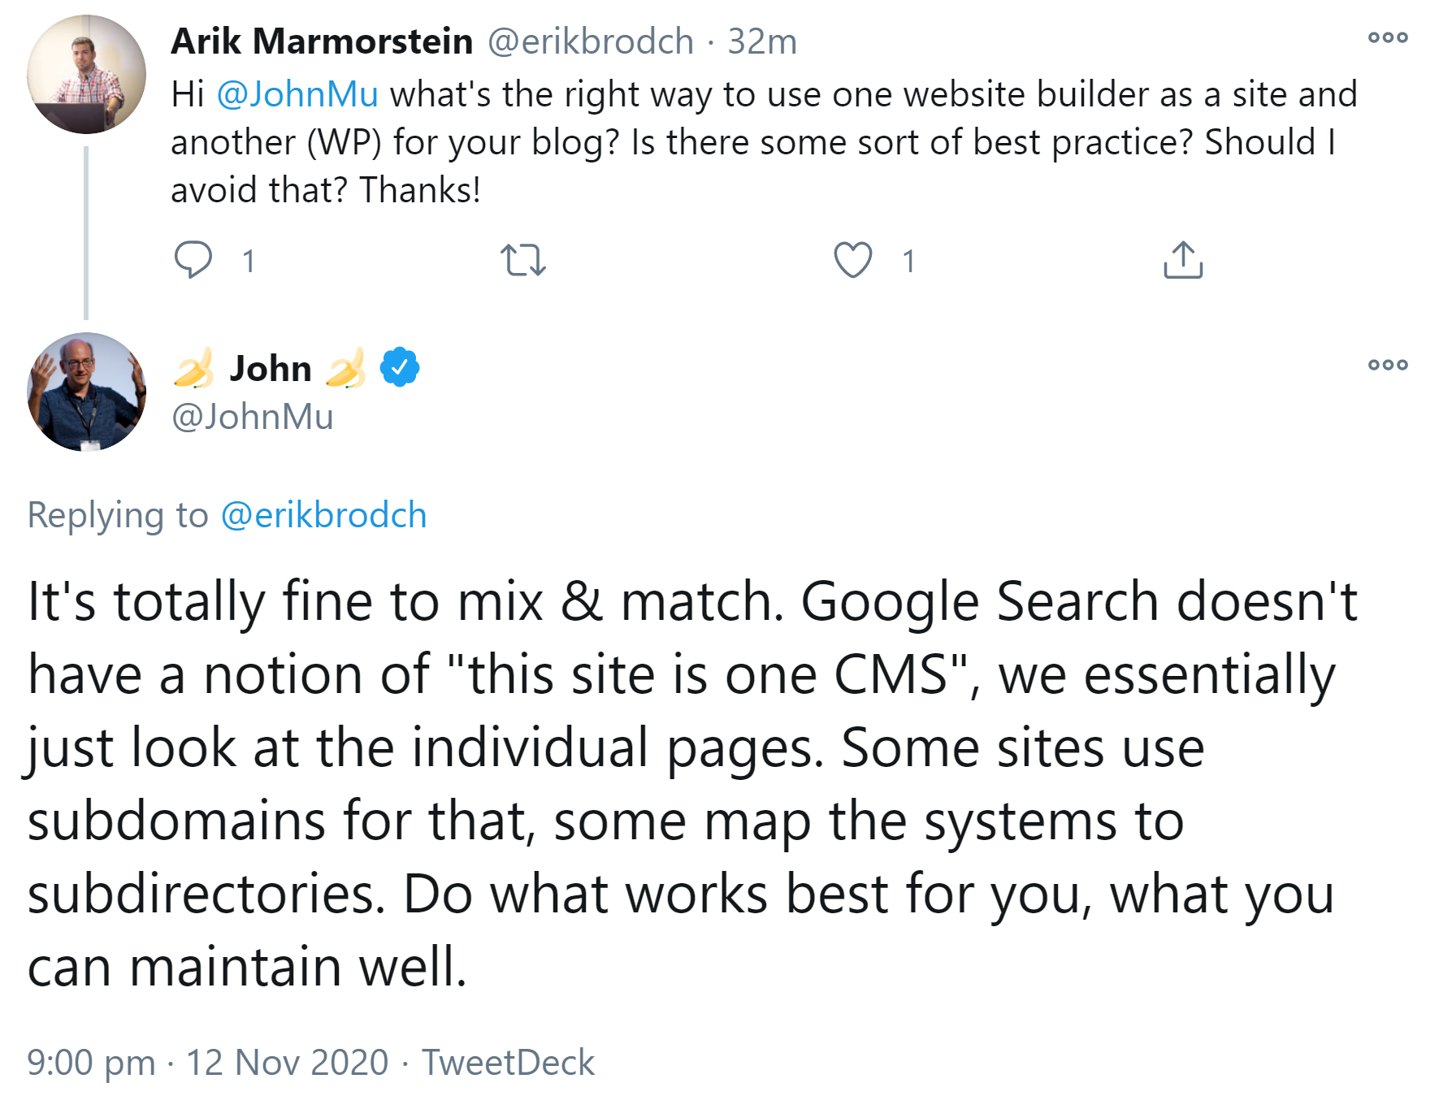Click the reply icon on Arik's tweet
Viewport: 1439px width, 1109px height.
[194, 260]
